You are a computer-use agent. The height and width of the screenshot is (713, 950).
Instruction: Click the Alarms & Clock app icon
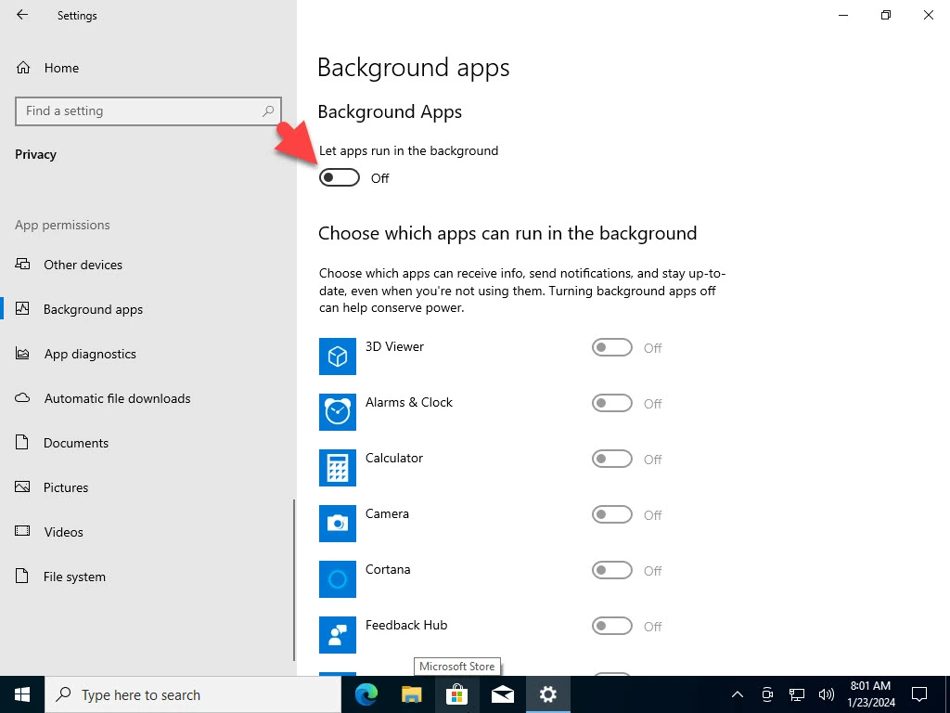pyautogui.click(x=338, y=412)
